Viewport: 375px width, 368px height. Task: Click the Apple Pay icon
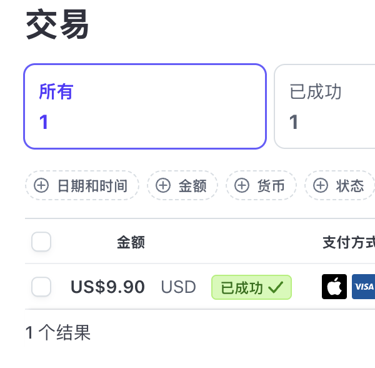click(x=334, y=287)
